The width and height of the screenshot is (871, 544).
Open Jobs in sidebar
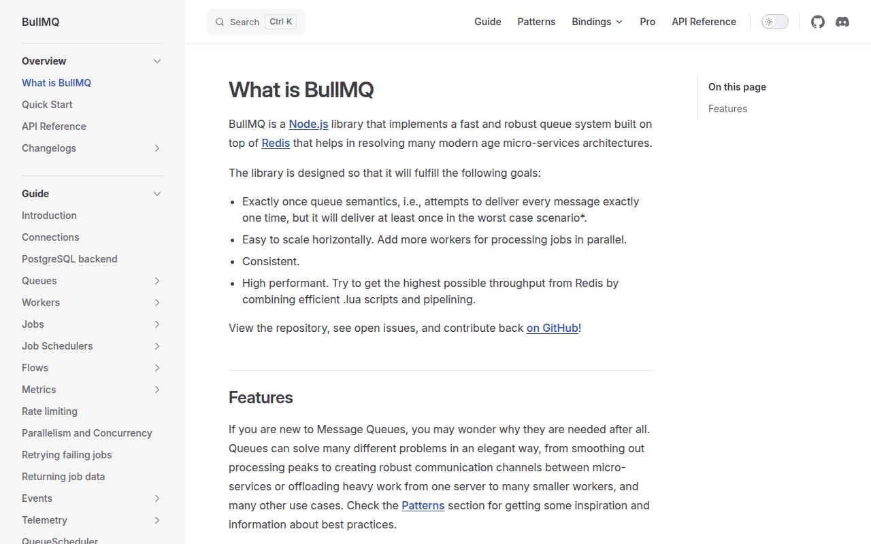(33, 324)
